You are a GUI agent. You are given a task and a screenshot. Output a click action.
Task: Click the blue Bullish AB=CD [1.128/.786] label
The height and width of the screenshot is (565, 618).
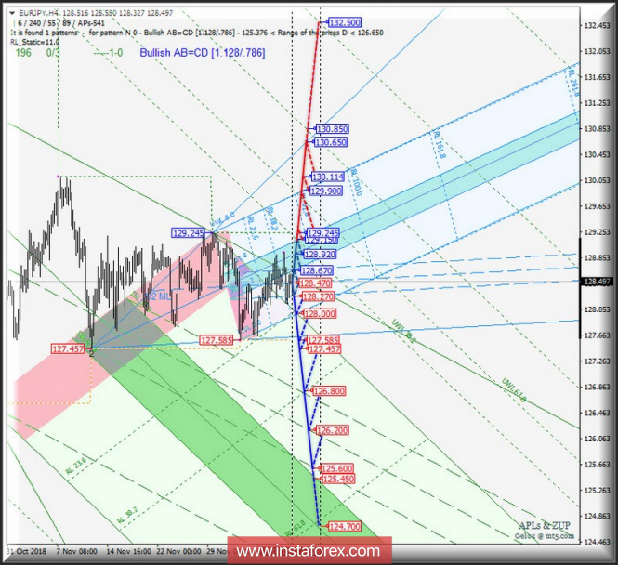pos(203,53)
